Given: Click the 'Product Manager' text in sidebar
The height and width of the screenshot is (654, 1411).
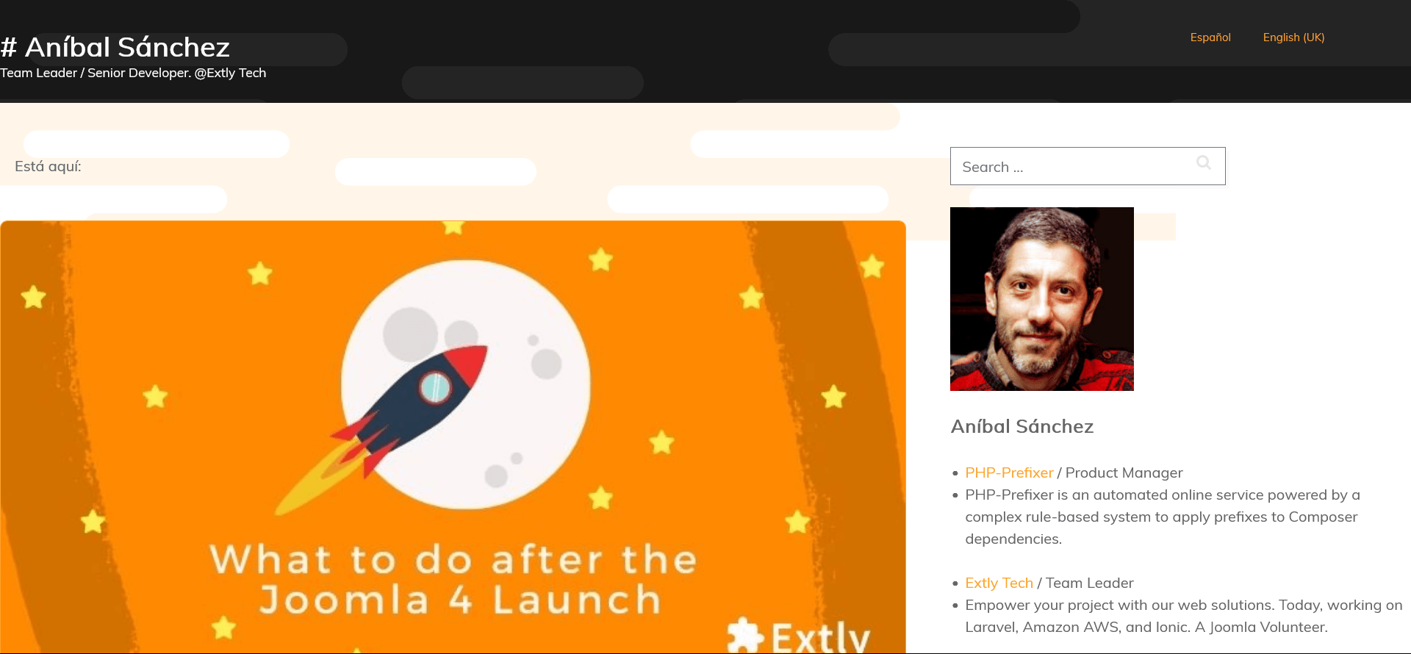Looking at the screenshot, I should point(1124,472).
